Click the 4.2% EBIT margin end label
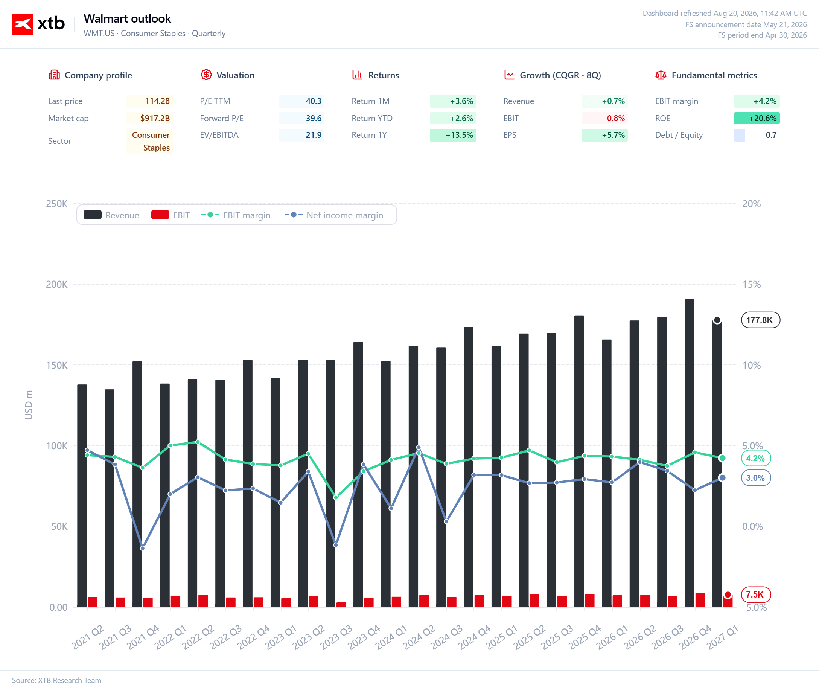 755,459
